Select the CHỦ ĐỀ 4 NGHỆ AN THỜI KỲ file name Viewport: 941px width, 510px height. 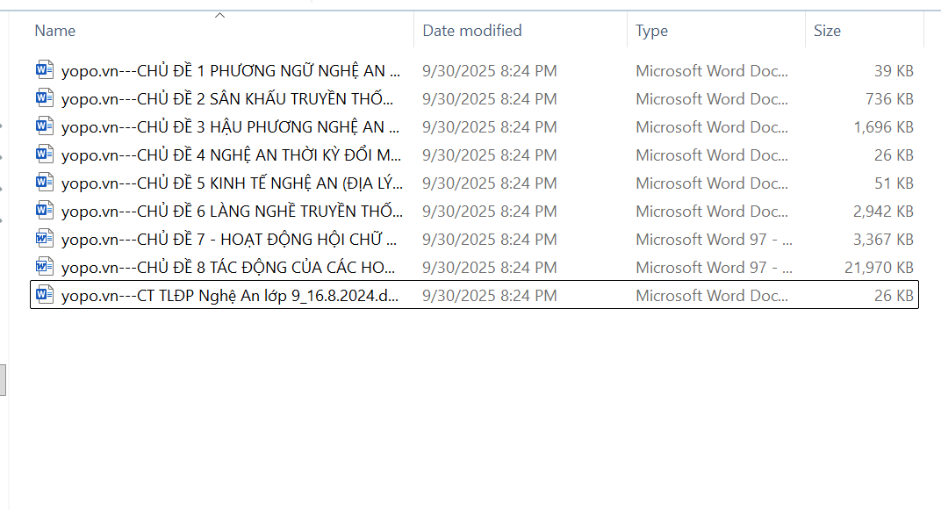point(231,155)
